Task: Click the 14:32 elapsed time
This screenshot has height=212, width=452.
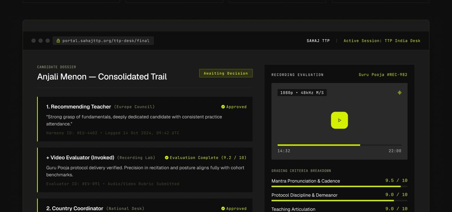Action: [284, 151]
